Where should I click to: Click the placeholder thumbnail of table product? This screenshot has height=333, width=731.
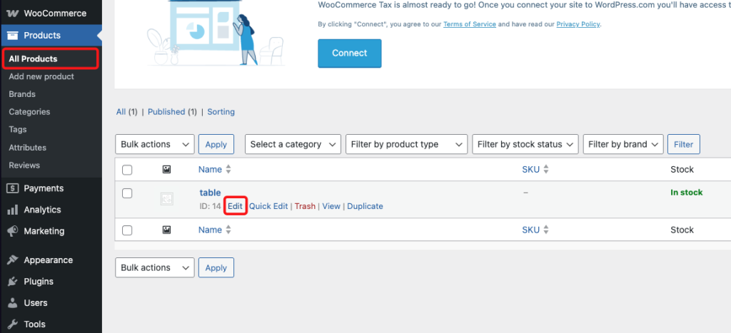click(x=167, y=200)
